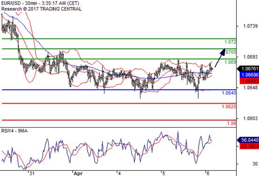Click the green 1.072 resistance label

click(x=230, y=42)
